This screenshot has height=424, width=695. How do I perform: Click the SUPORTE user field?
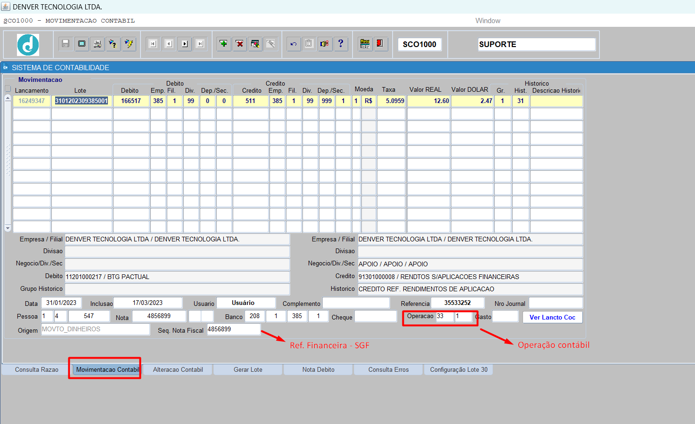(537, 44)
